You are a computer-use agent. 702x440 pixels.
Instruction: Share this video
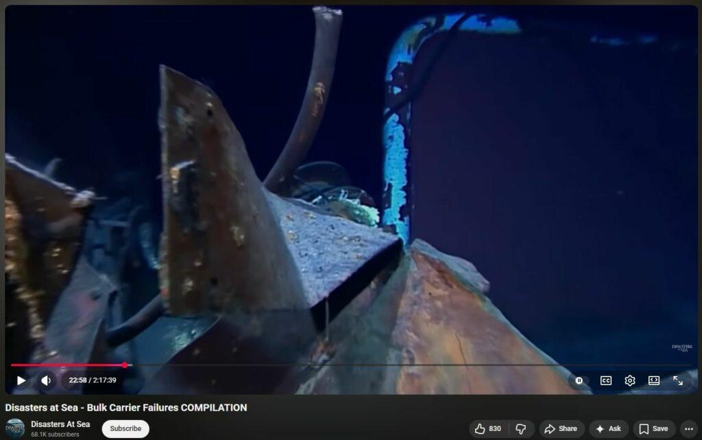click(x=561, y=429)
